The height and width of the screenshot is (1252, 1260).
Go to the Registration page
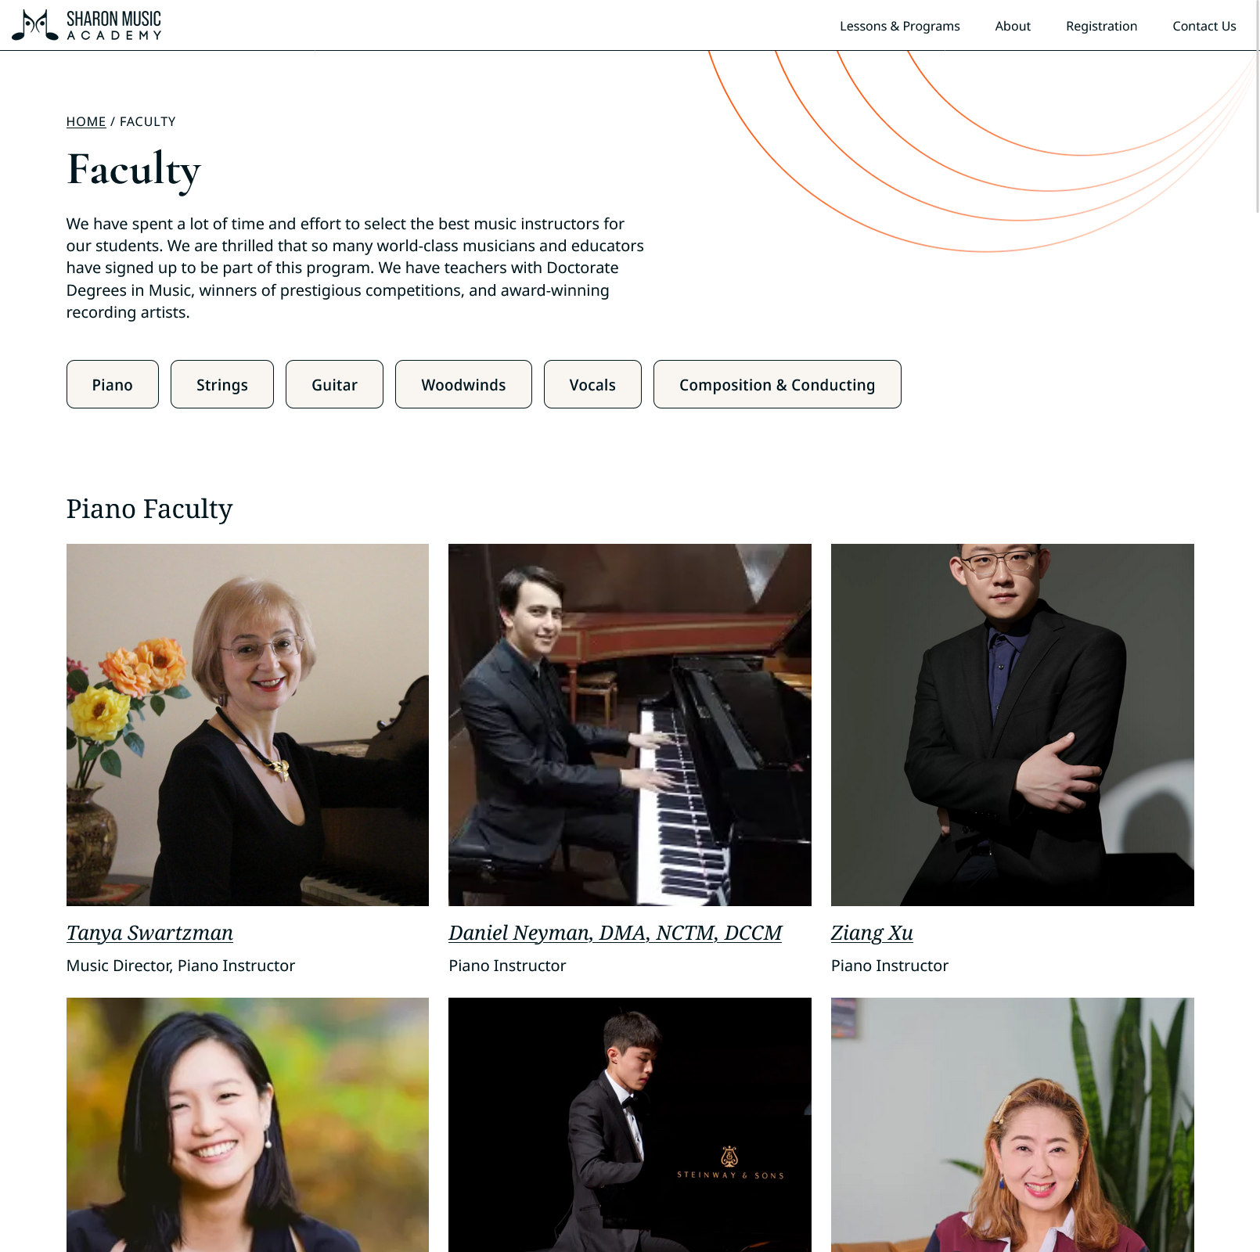tap(1101, 26)
